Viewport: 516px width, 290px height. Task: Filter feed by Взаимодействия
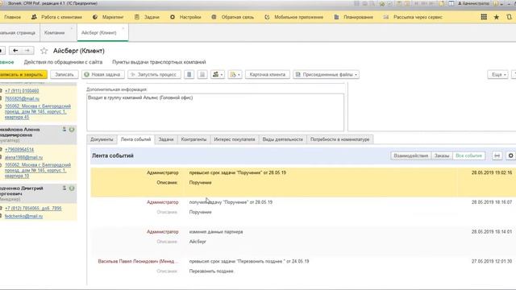pyautogui.click(x=411, y=155)
